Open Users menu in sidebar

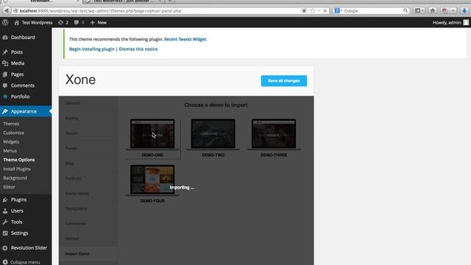[17, 211]
